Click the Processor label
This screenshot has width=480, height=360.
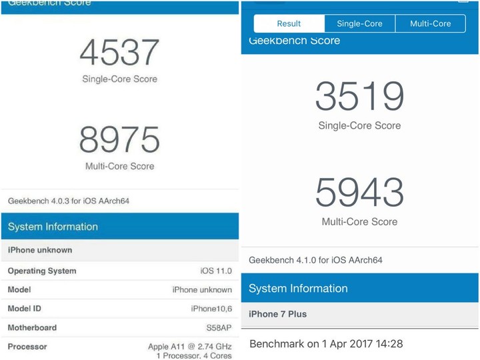click(x=27, y=347)
